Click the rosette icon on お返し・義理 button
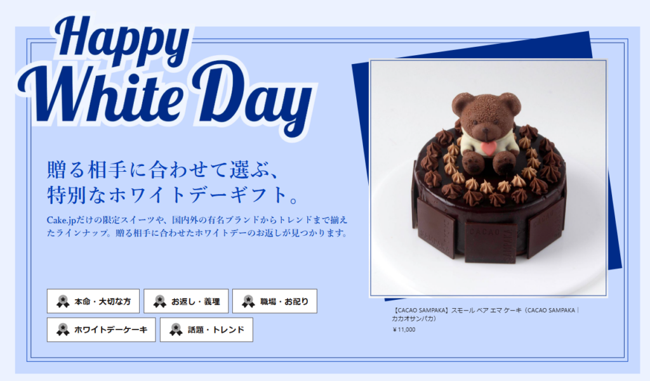The image size is (650, 381). (x=159, y=301)
